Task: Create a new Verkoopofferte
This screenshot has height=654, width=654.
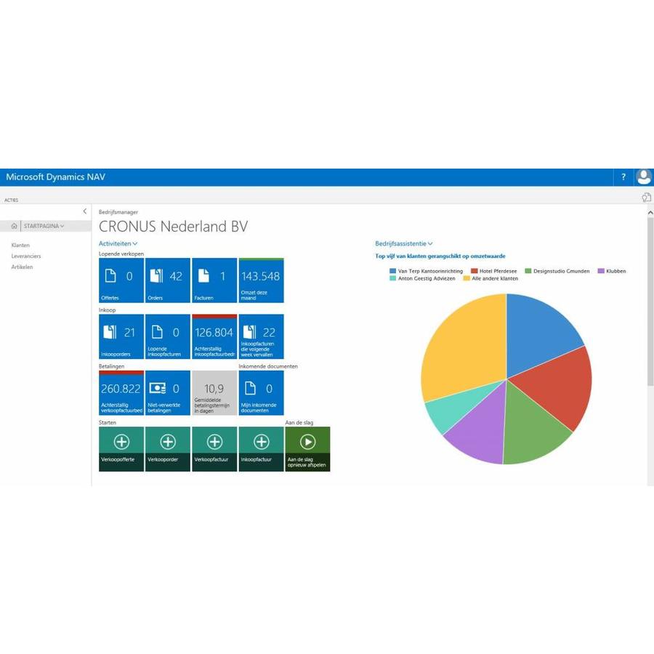Action: (x=121, y=449)
